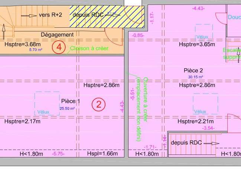
Task: Select the "5.70 m²" area value
Action: 36,50
